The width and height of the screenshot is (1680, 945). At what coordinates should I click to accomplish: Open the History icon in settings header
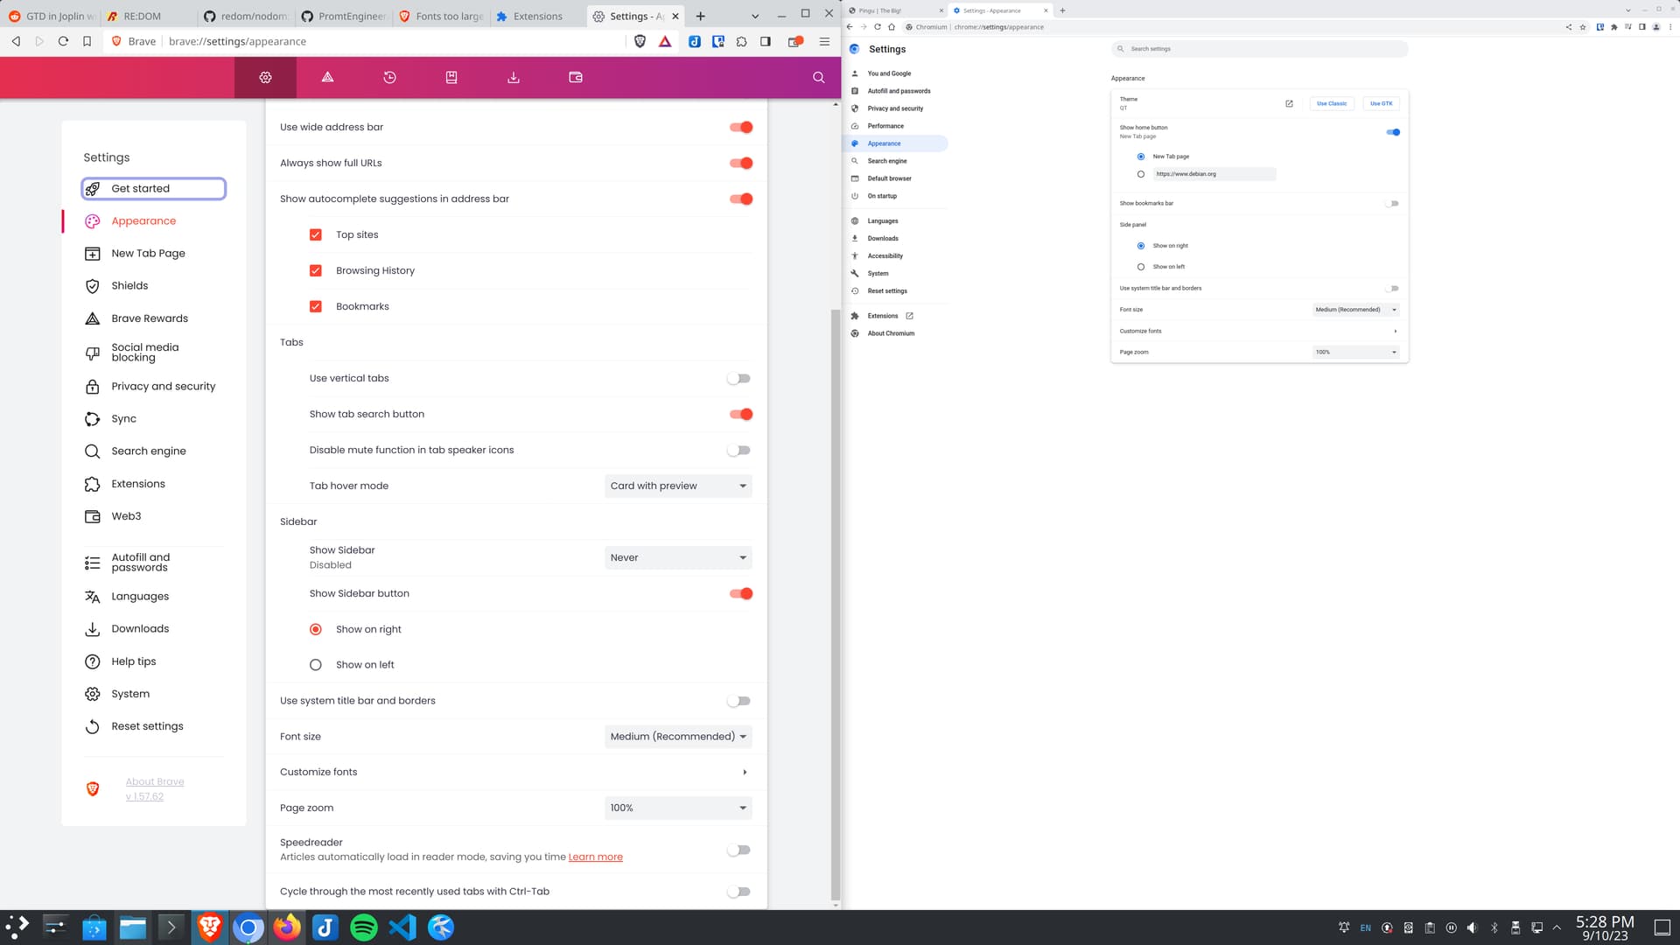[389, 77]
